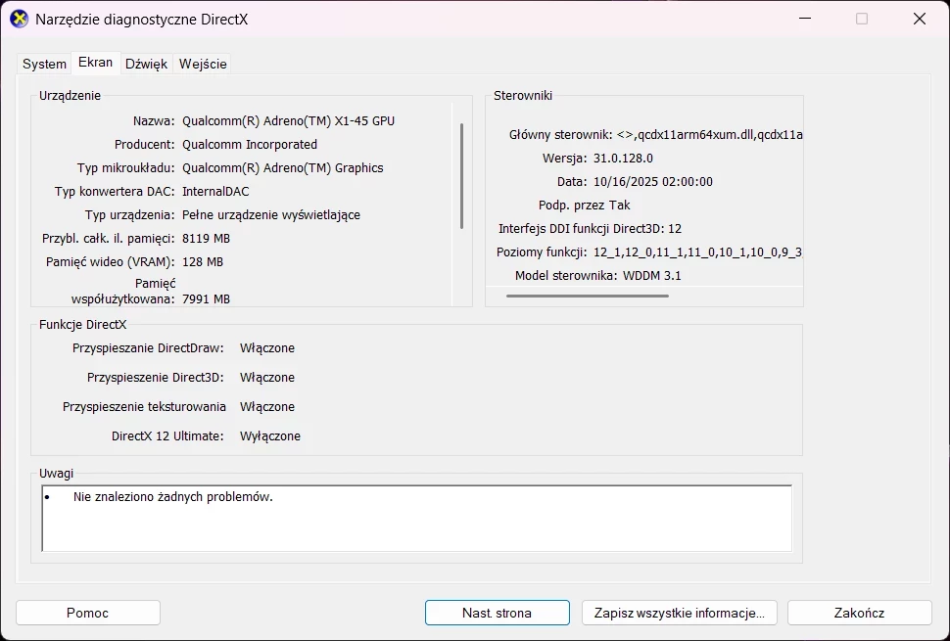Select the GPU name Qualcomm Adreno X1-45
This screenshot has height=641, width=950.
click(289, 120)
